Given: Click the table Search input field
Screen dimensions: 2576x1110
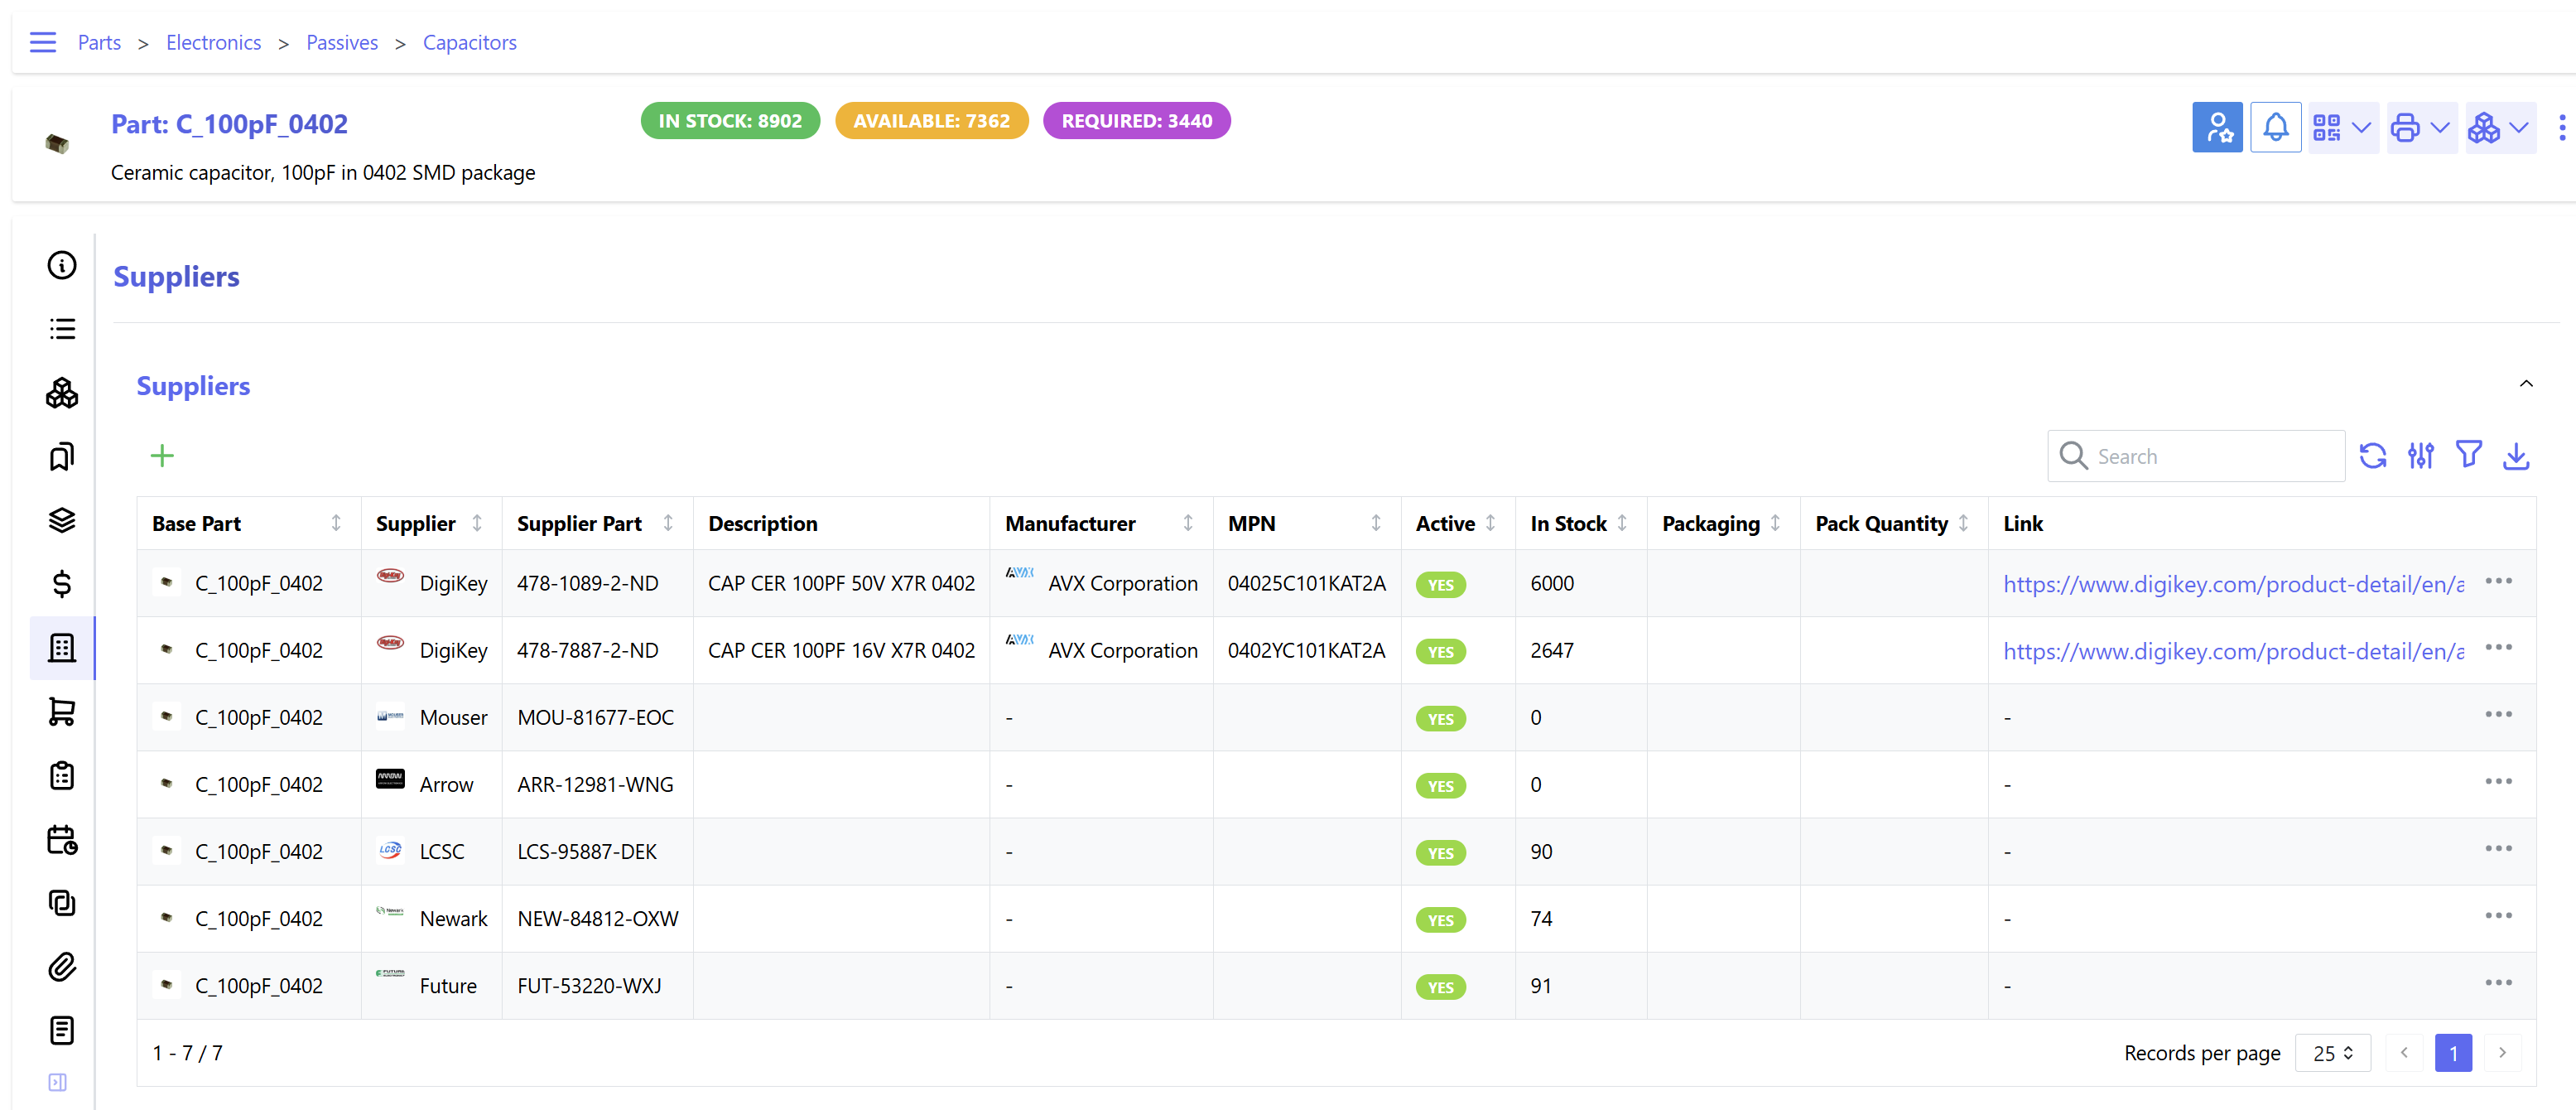Looking at the screenshot, I should pos(2210,456).
